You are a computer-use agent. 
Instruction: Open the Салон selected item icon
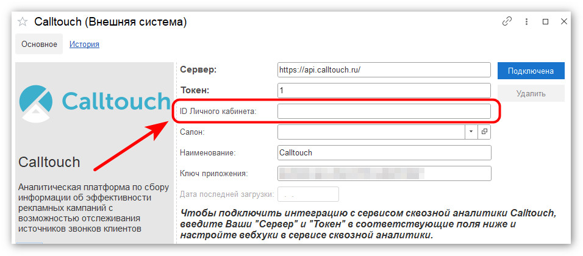click(484, 132)
